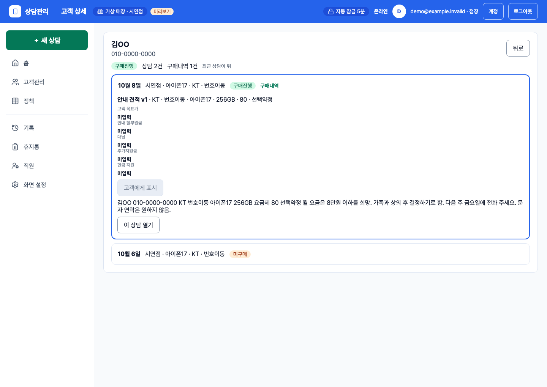Click the 고객관리 people icon
547x387 pixels.
[x=15, y=82]
